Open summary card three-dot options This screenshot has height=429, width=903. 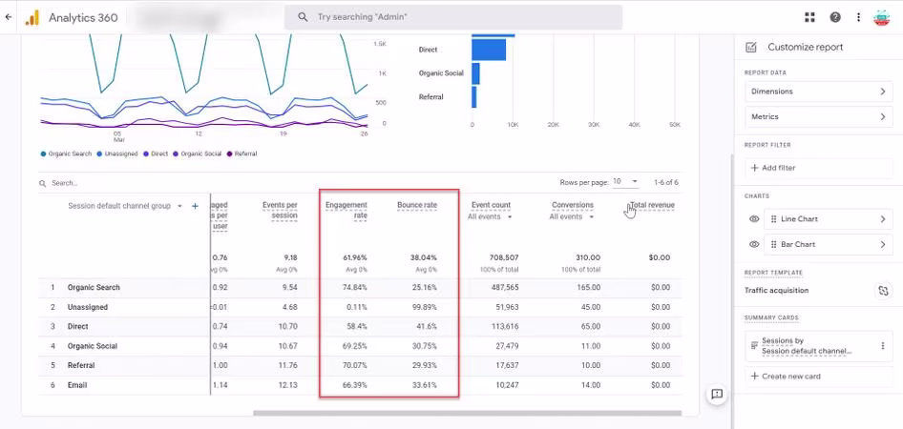tap(882, 346)
